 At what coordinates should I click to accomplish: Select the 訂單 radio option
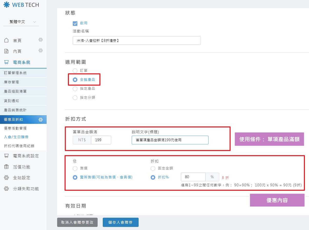(x=75, y=71)
